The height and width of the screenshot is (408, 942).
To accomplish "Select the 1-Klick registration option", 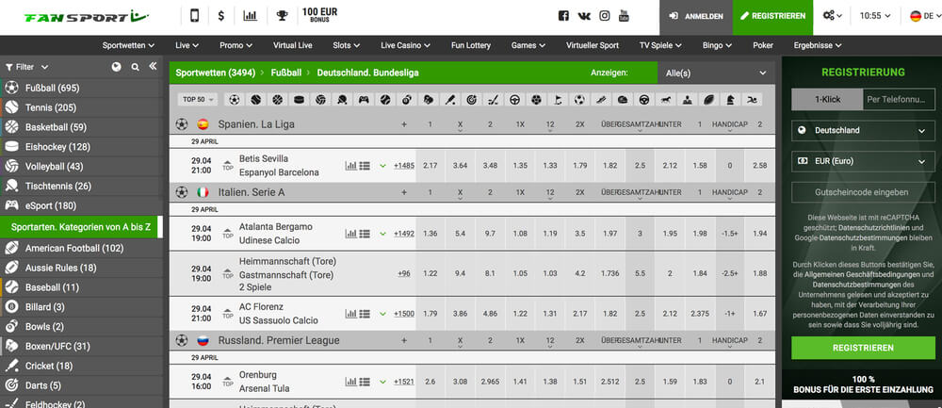I will coord(827,99).
